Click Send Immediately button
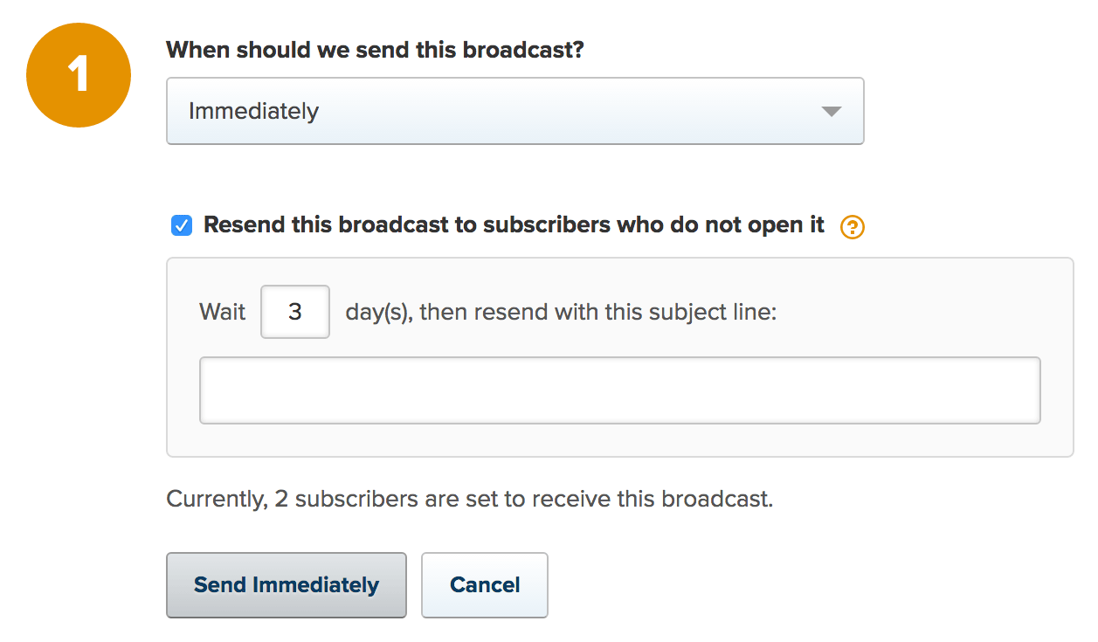The width and height of the screenshot is (1098, 642). 287,585
